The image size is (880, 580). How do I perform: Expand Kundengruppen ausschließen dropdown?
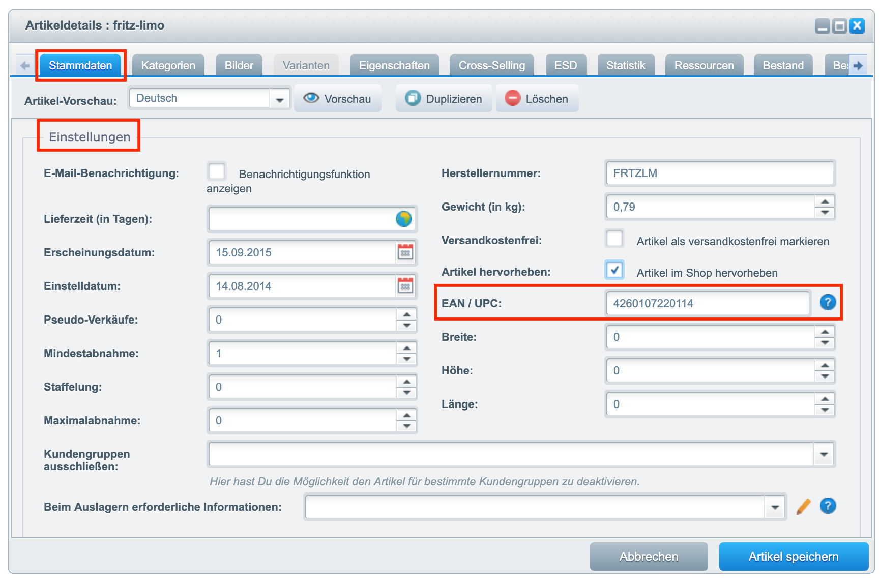(824, 454)
